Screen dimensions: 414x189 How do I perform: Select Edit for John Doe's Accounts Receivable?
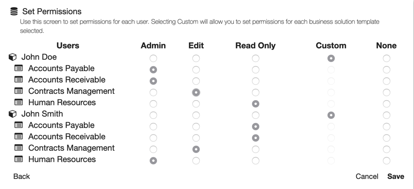(196, 81)
